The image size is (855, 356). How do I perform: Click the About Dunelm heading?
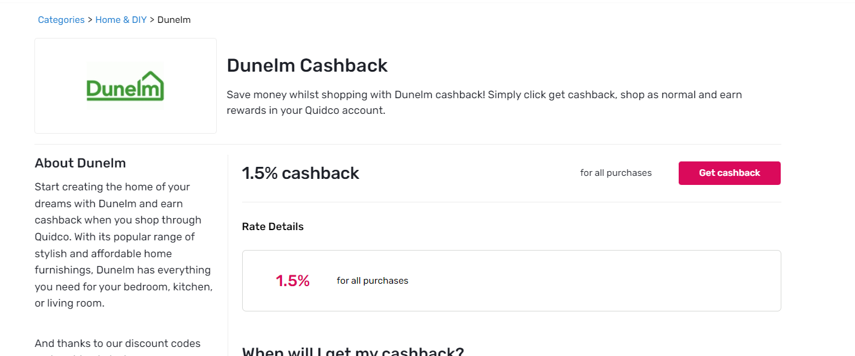coord(80,163)
